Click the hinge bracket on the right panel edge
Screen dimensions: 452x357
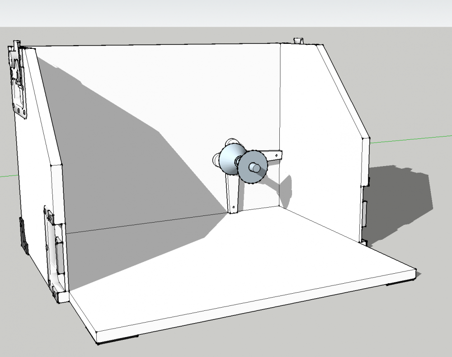[365, 214]
